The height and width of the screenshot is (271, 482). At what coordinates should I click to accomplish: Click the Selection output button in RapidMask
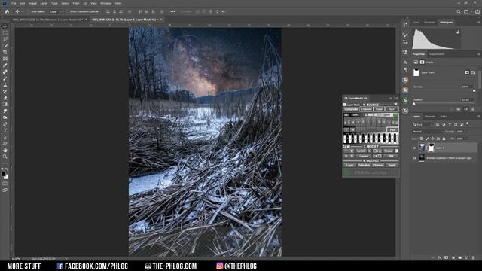(x=364, y=165)
